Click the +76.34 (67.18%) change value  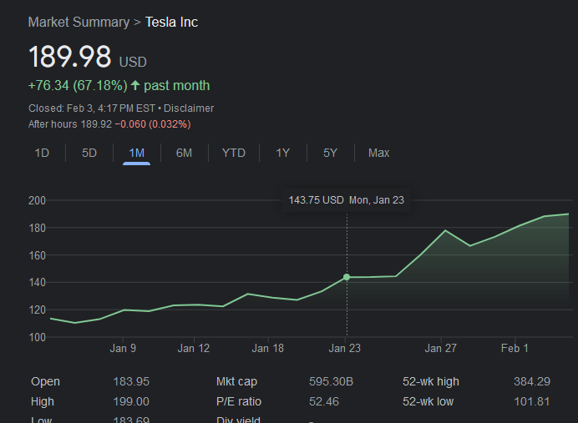pyautogui.click(x=78, y=85)
